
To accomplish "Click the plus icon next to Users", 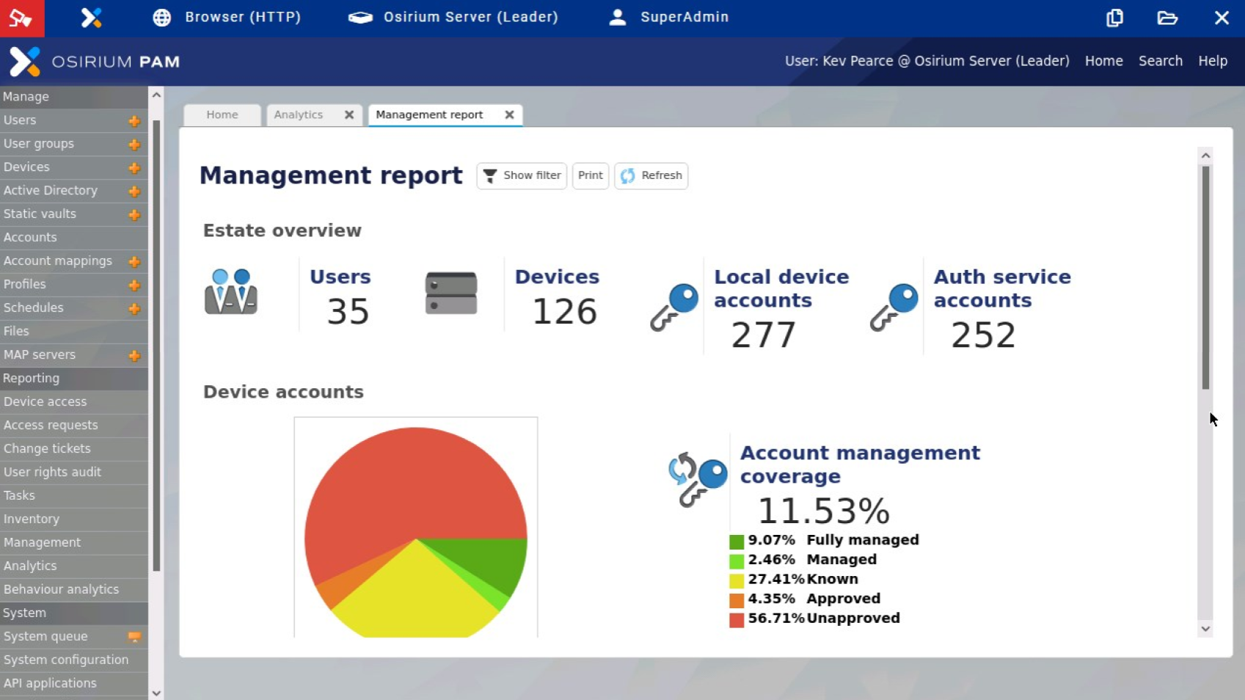I will (134, 121).
